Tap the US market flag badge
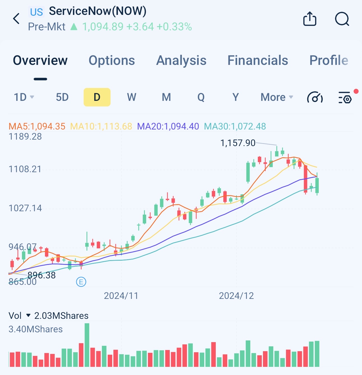The height and width of the screenshot is (375, 362). pyautogui.click(x=36, y=12)
